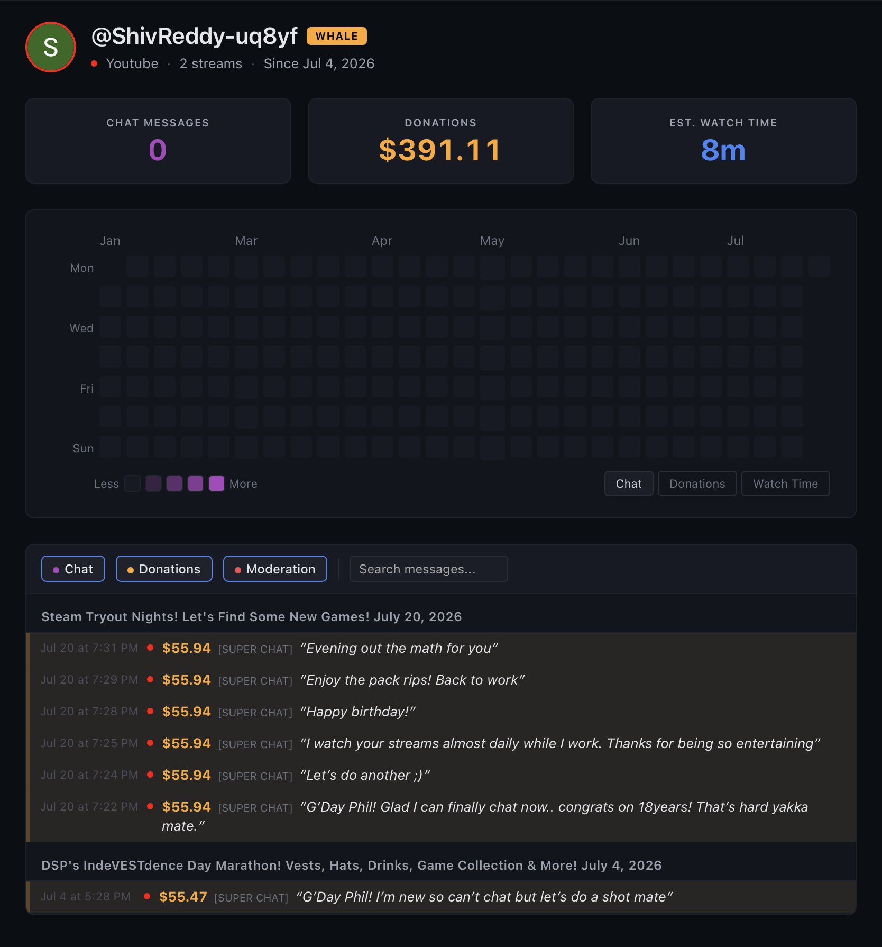
Task: Open the @ShivReddy-uq8yf username heading
Action: tap(195, 36)
